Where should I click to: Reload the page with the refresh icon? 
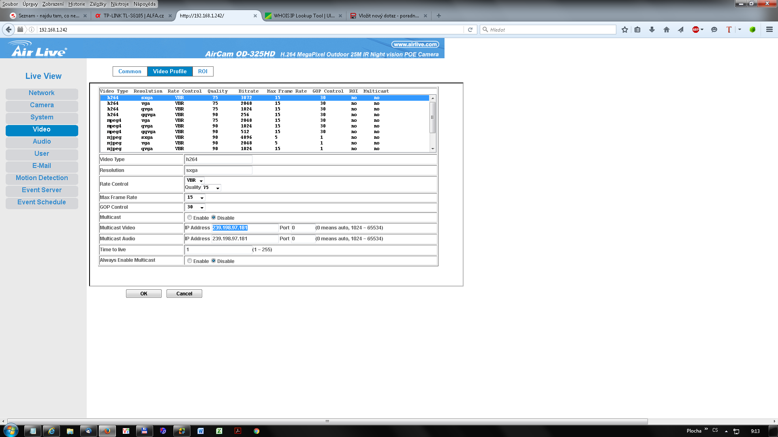click(x=470, y=30)
